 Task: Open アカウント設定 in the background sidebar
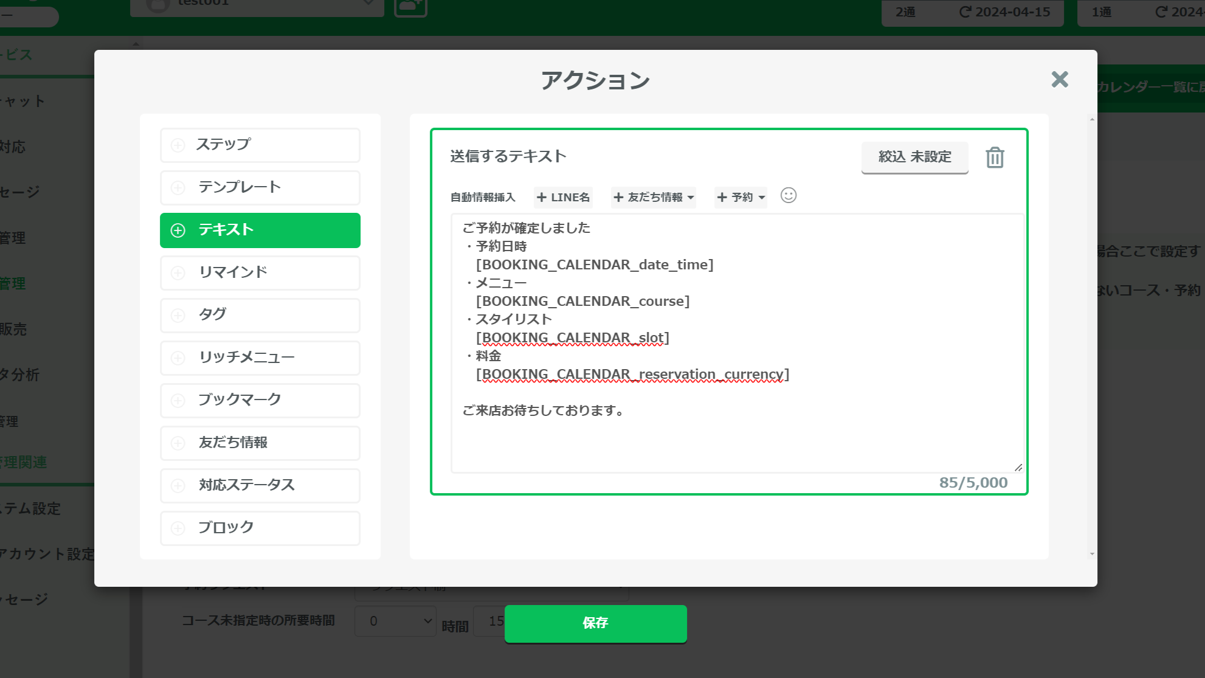[x=47, y=554]
